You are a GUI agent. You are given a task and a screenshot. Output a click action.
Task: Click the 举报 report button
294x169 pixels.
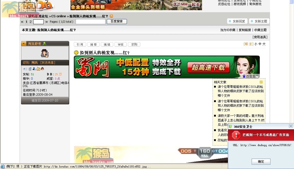coord(121,45)
